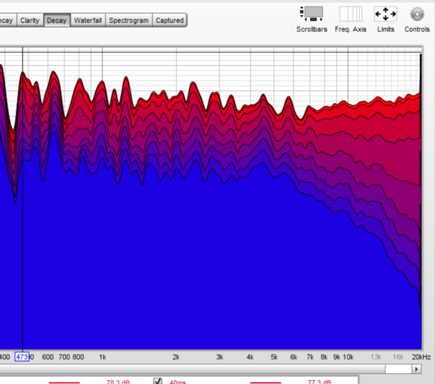Click the 473 frequency cursor box
Viewport: 435px width, 384px height.
coord(22,356)
